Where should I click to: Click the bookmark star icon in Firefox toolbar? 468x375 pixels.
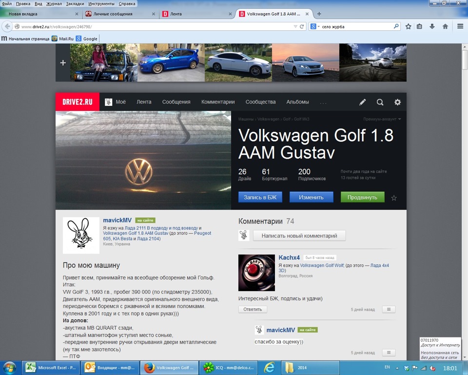click(409, 27)
